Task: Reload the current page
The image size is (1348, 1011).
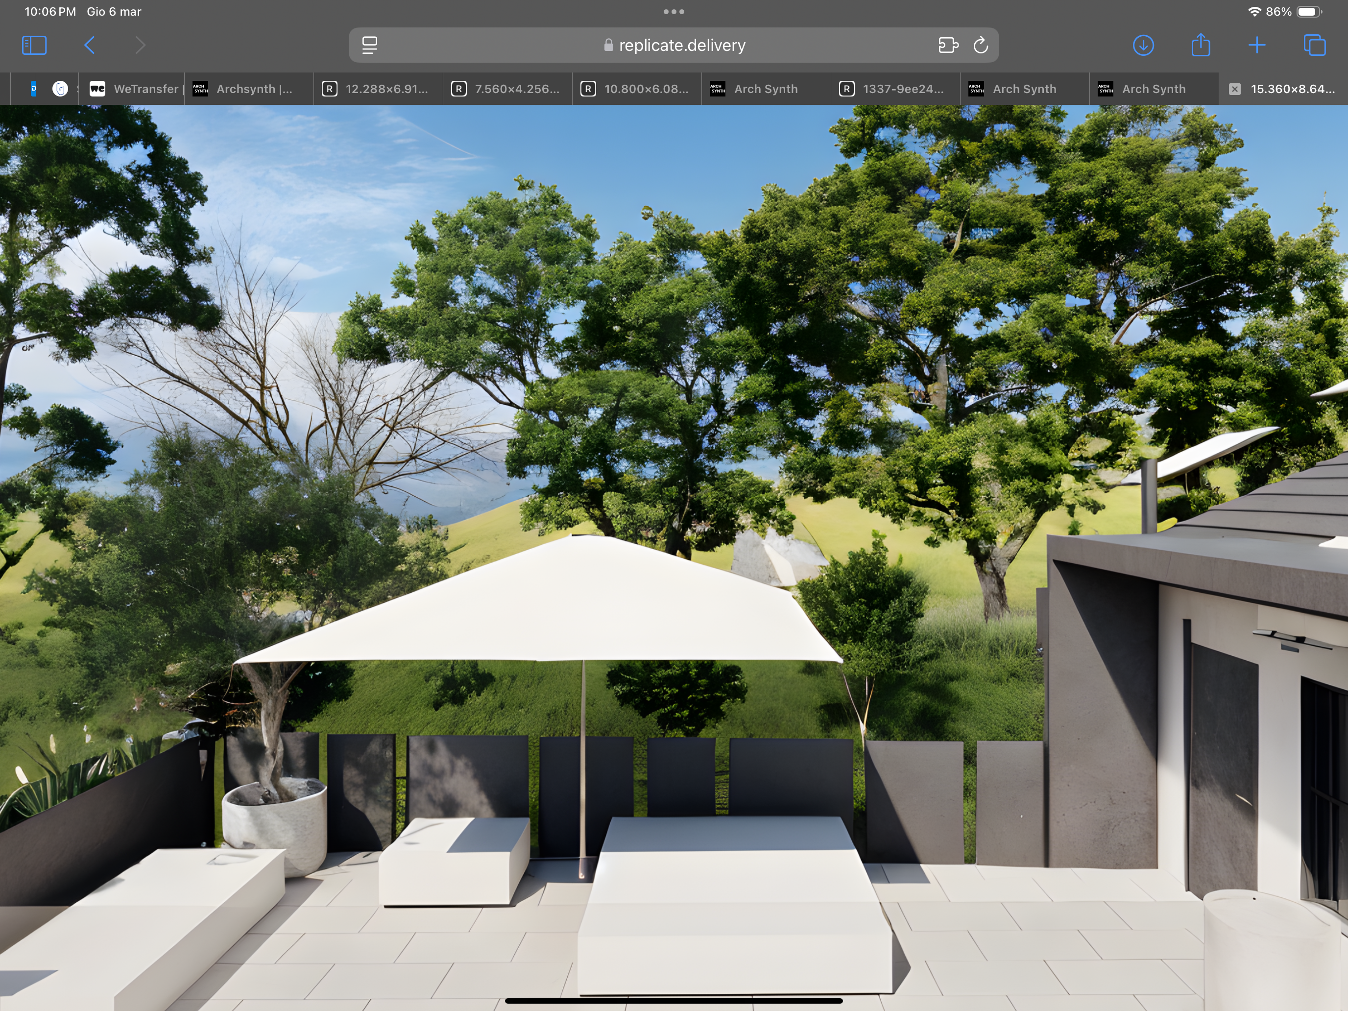Action: pyautogui.click(x=981, y=45)
